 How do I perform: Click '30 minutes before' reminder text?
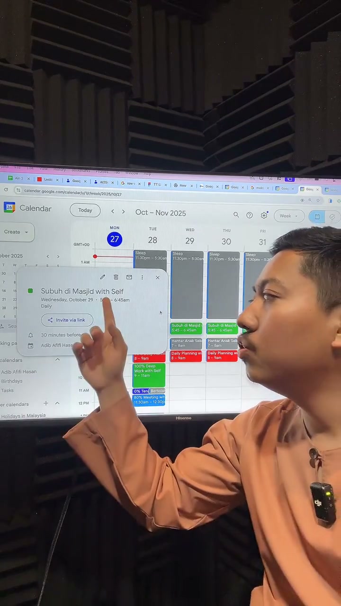tap(61, 335)
